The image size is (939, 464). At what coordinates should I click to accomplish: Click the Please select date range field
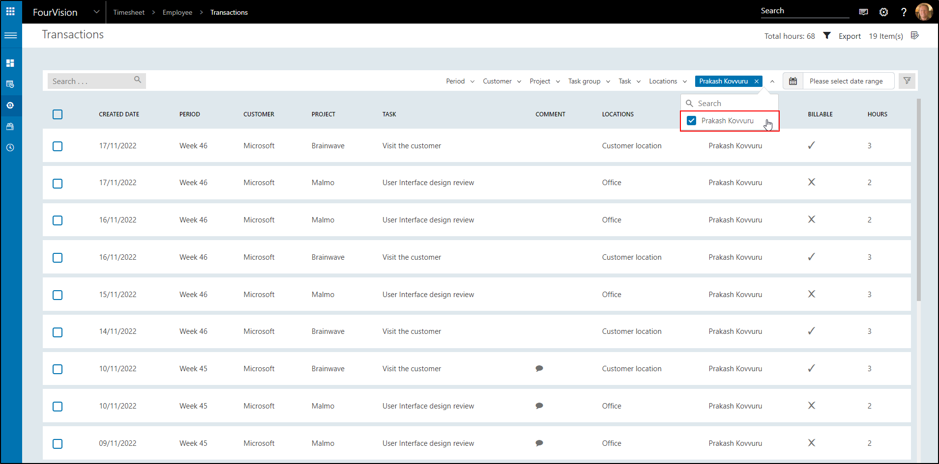coord(849,81)
